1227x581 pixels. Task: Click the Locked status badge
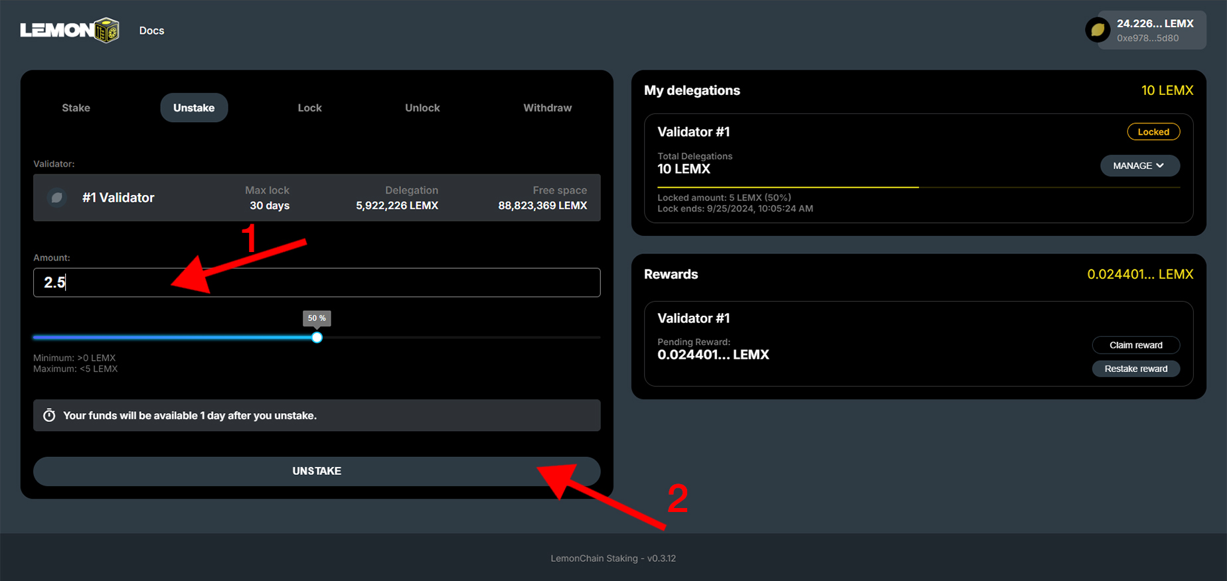point(1153,132)
